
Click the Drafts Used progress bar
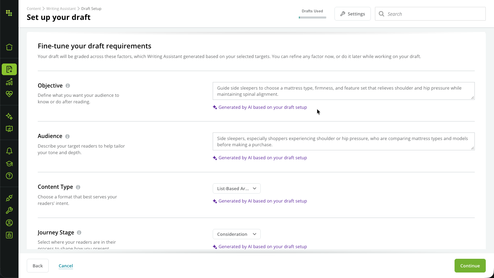(x=313, y=18)
